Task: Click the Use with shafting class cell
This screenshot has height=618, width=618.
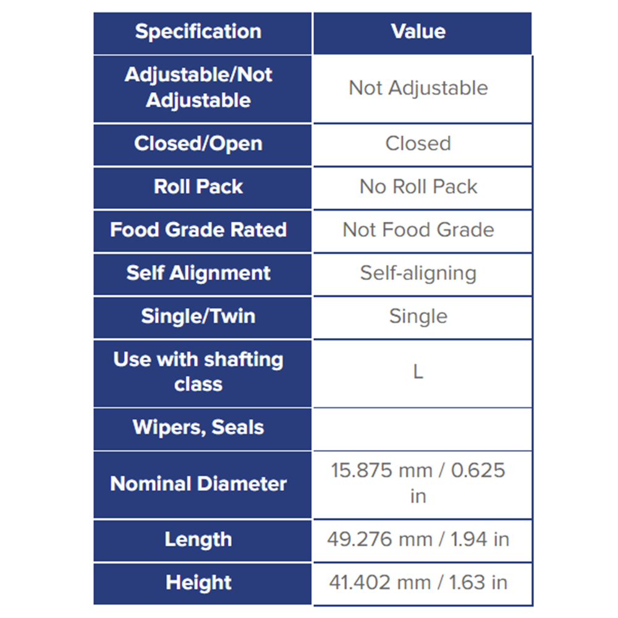Action: coord(202,374)
